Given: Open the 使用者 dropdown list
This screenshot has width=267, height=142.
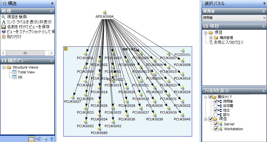Looking at the screenshot, I should (x=264, y=18).
